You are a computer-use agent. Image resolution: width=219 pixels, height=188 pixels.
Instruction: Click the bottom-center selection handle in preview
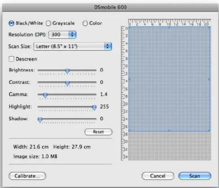coord(169,131)
